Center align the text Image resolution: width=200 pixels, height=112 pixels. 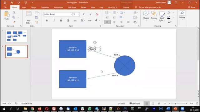[x=114, y=22]
